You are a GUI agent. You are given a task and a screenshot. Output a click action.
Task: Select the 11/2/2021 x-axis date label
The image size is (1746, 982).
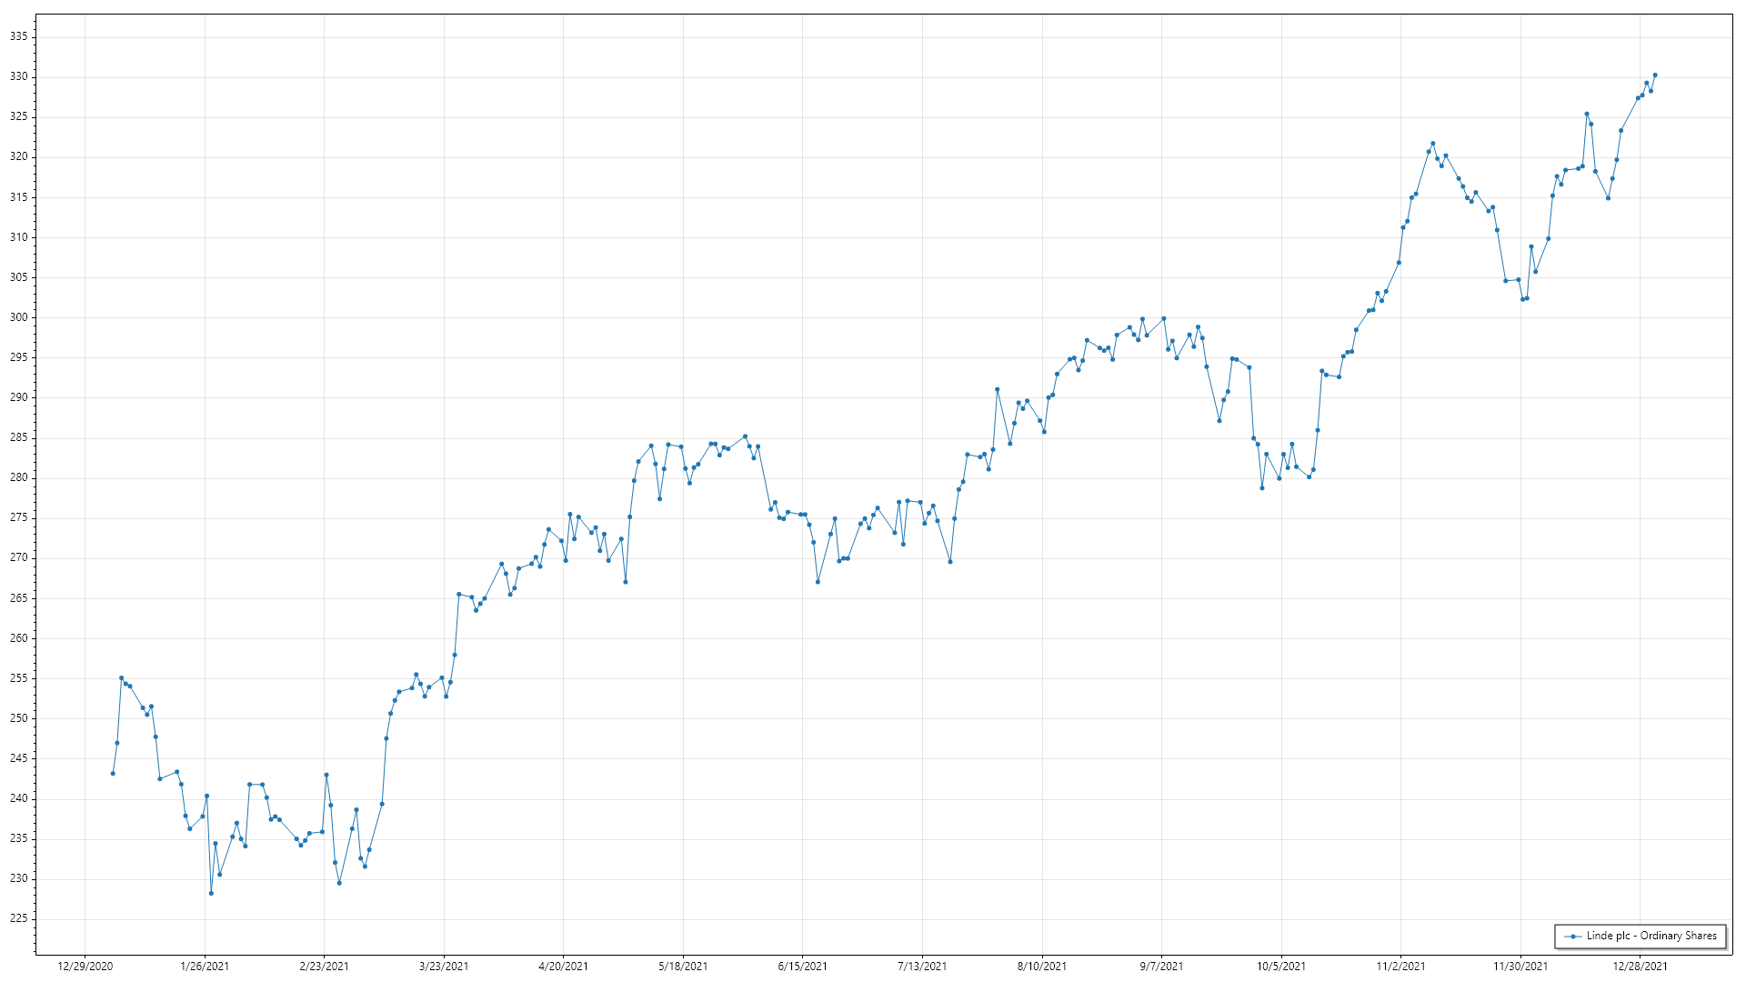pyautogui.click(x=1400, y=967)
